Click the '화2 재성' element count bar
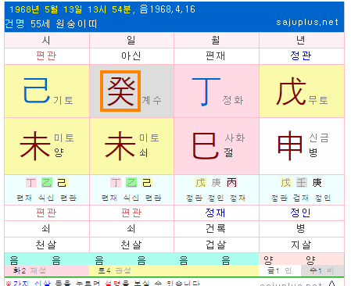The image size is (351, 286). point(47,270)
